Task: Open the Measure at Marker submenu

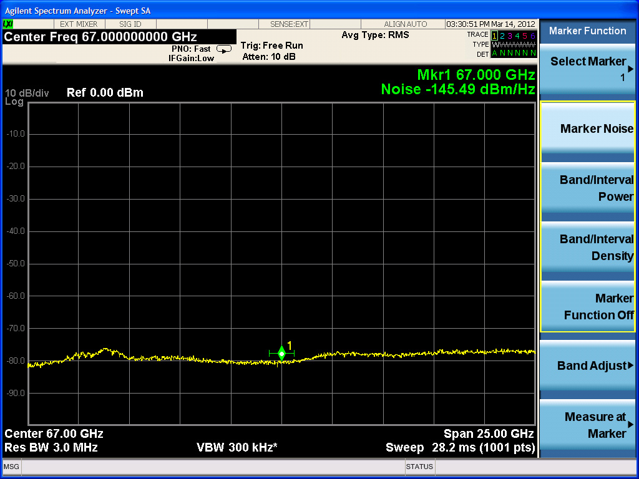Action: [587, 425]
